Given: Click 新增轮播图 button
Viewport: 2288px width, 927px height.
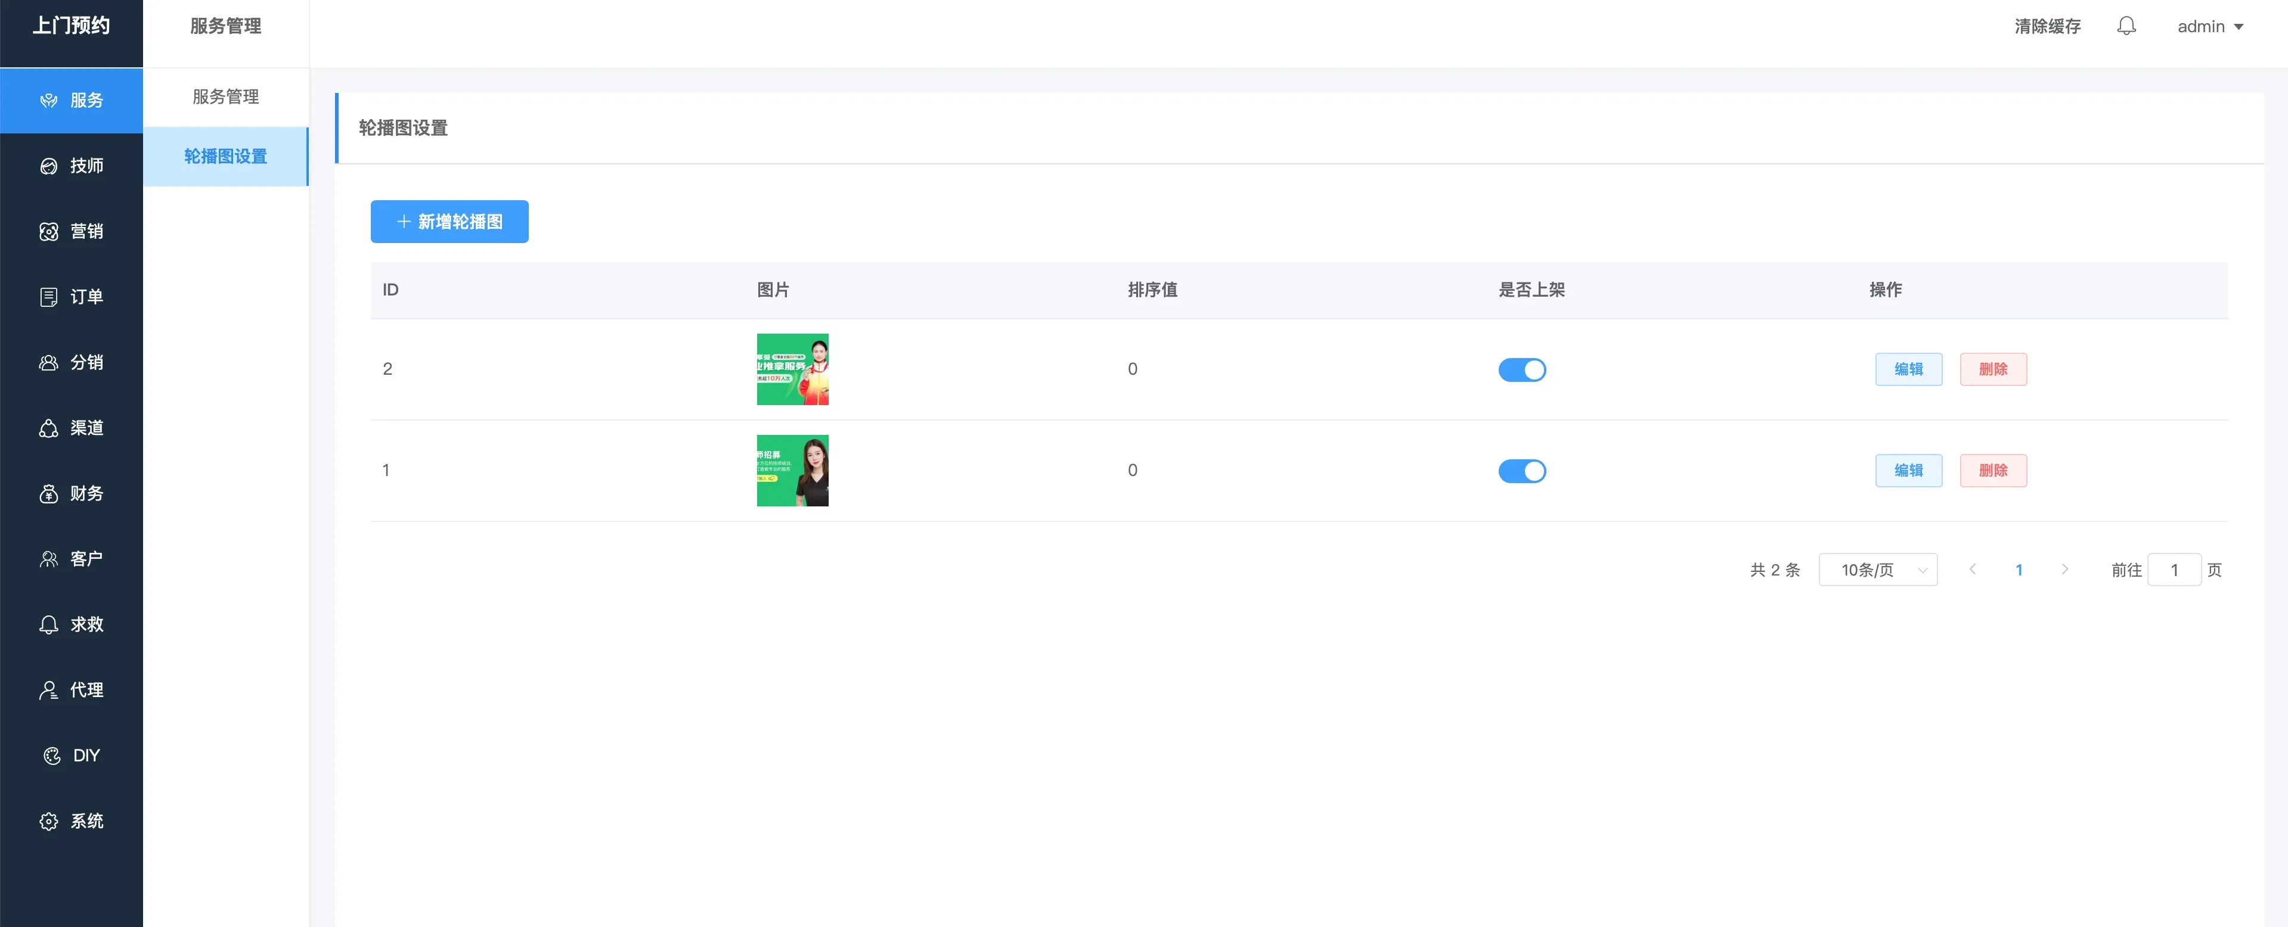Looking at the screenshot, I should [449, 221].
